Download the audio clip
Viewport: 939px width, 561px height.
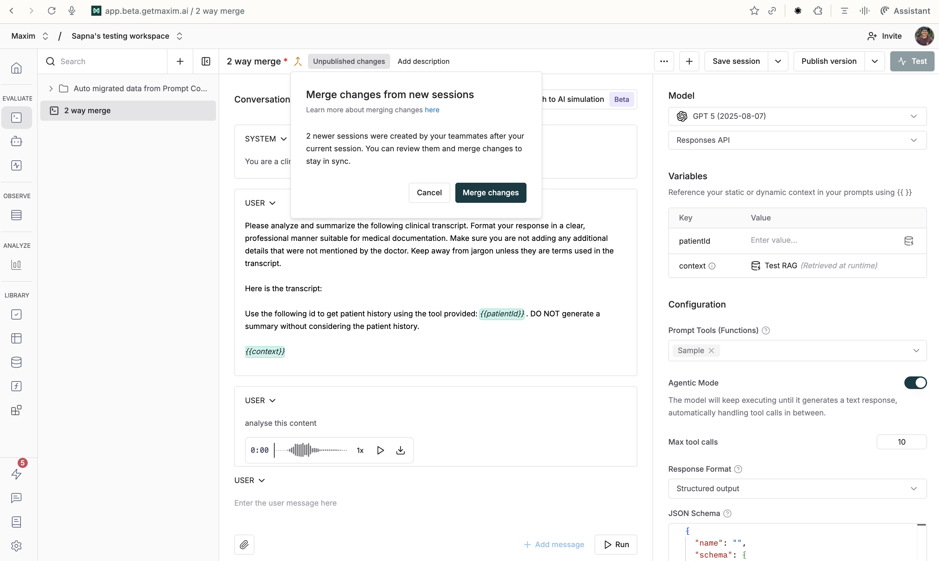[x=401, y=450]
